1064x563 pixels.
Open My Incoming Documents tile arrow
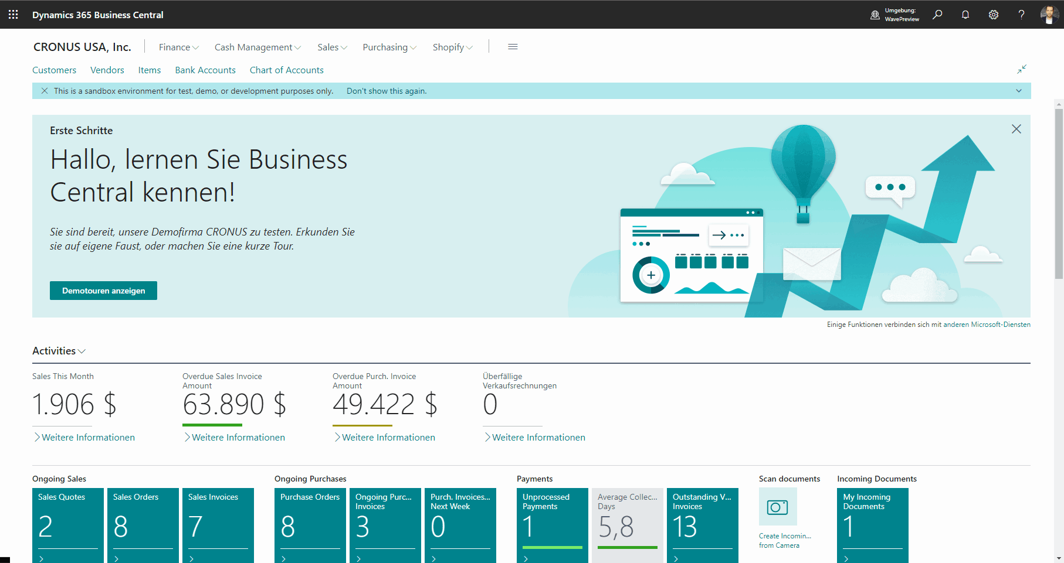tap(846, 559)
